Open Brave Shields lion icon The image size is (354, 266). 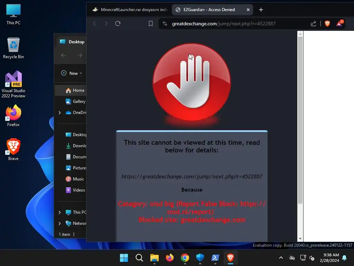click(327, 24)
